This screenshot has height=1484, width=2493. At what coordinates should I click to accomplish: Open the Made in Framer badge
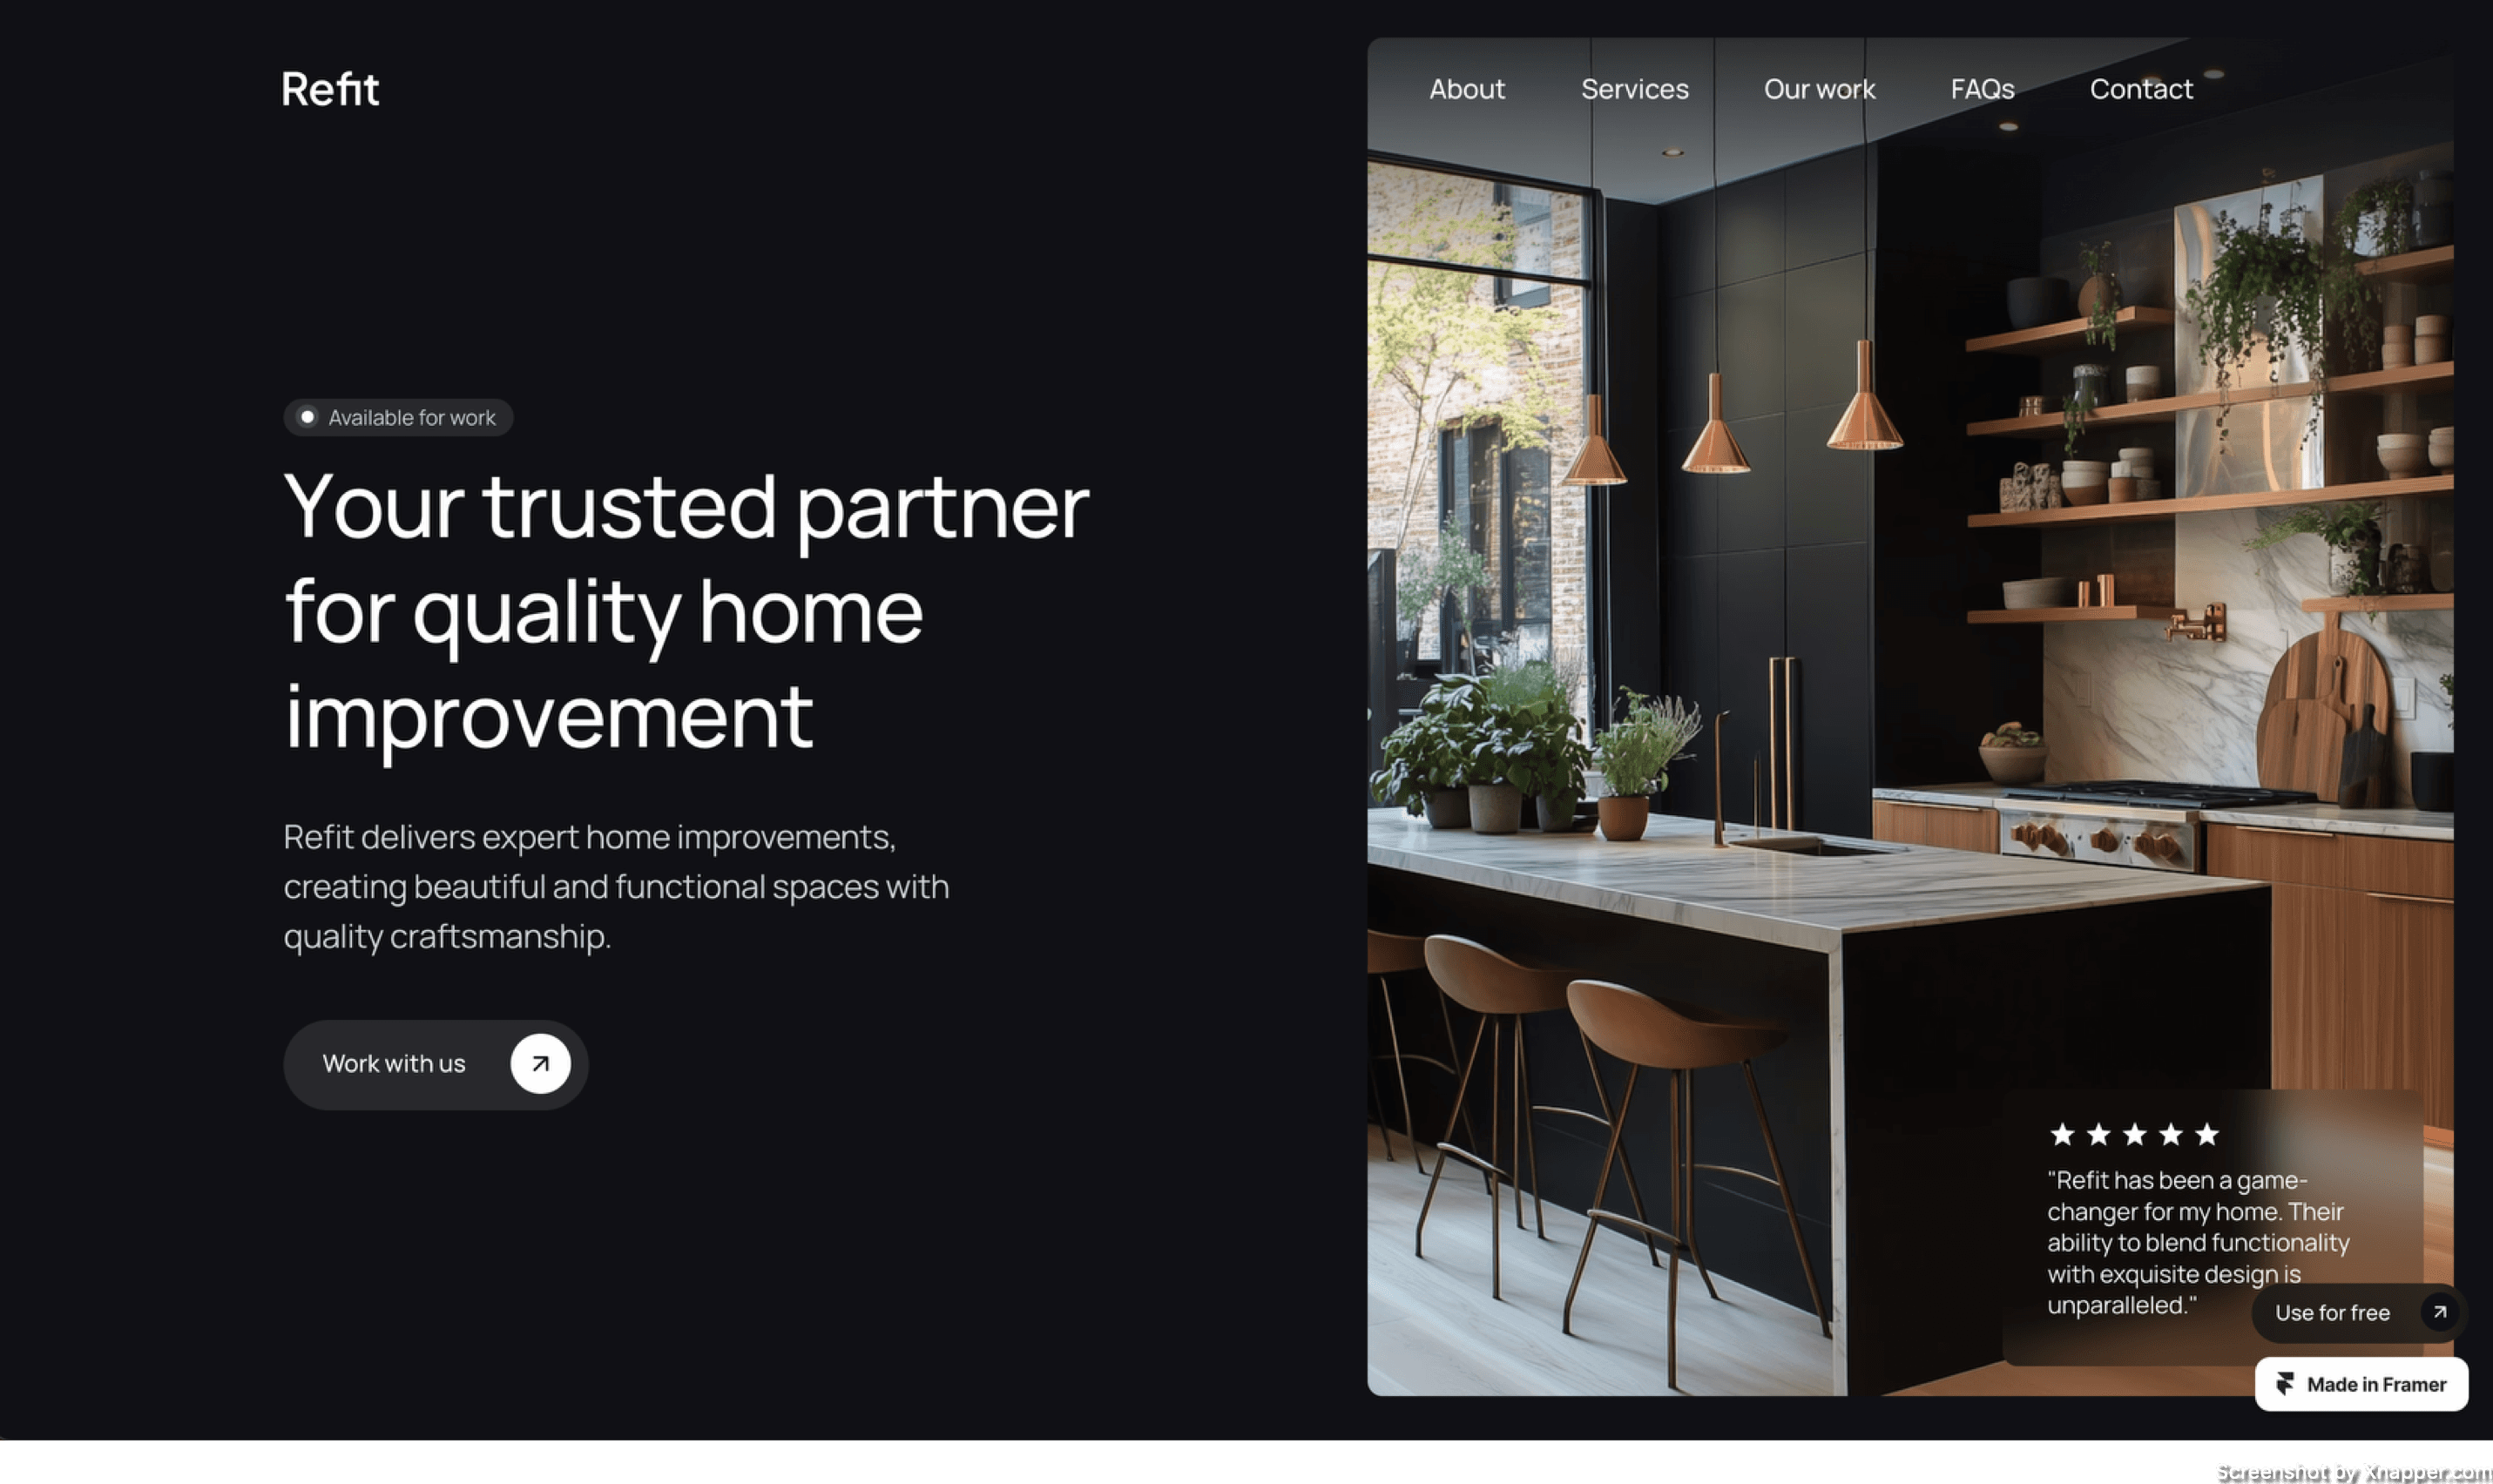(x=2361, y=1384)
